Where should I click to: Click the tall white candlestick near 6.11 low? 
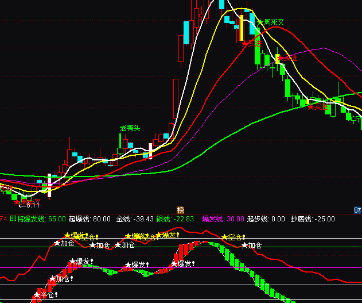pos(49,185)
